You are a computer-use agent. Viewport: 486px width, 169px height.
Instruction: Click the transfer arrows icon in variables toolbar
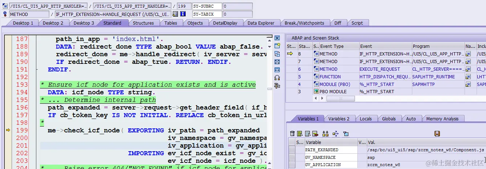pyautogui.click(x=335, y=134)
